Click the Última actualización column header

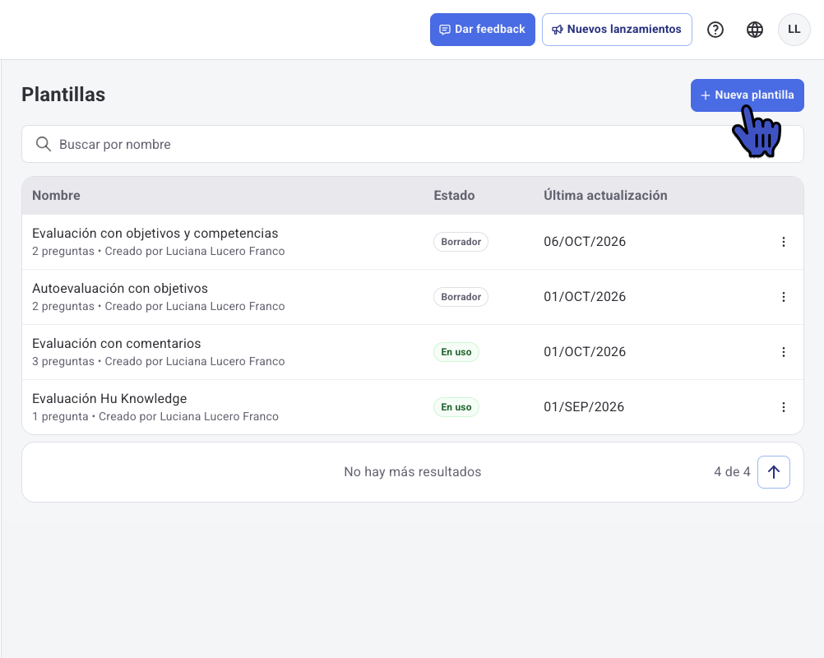pos(605,196)
